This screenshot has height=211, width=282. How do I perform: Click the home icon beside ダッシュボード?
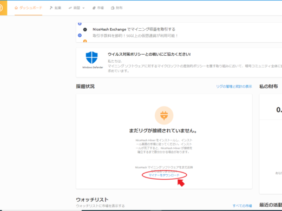click(16, 8)
